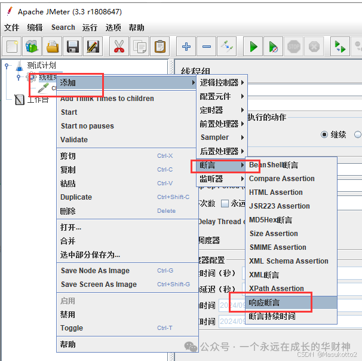Collapse the 测试计划 tree node handle

coord(7,66)
